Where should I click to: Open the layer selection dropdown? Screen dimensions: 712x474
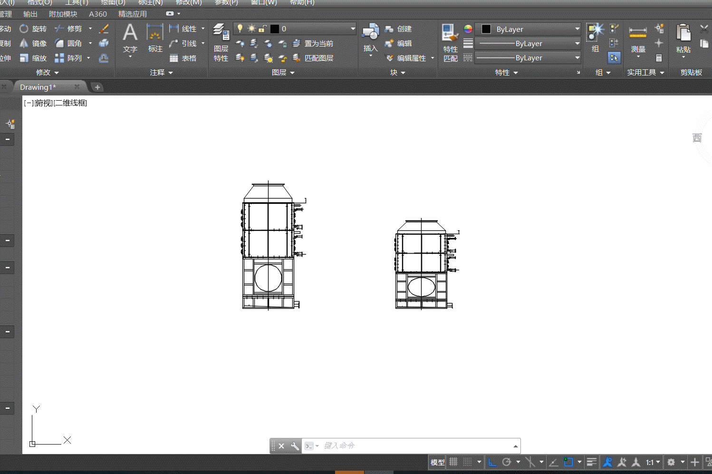[x=295, y=29]
